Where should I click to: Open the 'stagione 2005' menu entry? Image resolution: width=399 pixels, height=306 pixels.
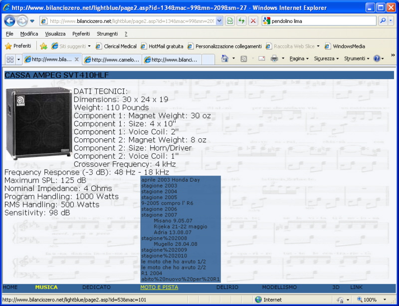pyautogui.click(x=159, y=198)
